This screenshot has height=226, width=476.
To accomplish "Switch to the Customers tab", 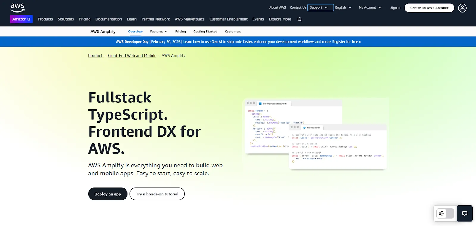I will tap(233, 32).
